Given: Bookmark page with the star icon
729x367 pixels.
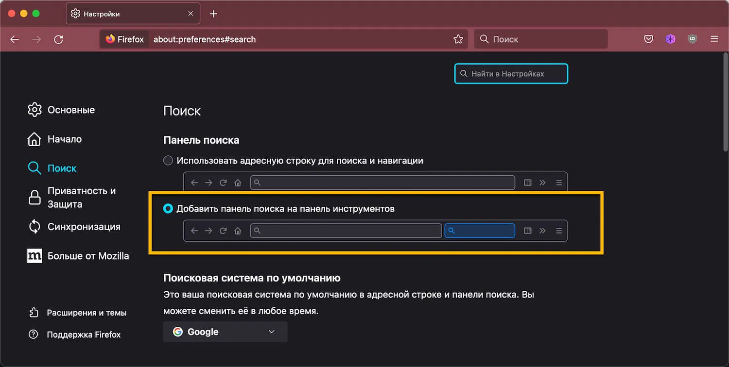Looking at the screenshot, I should tap(458, 39).
